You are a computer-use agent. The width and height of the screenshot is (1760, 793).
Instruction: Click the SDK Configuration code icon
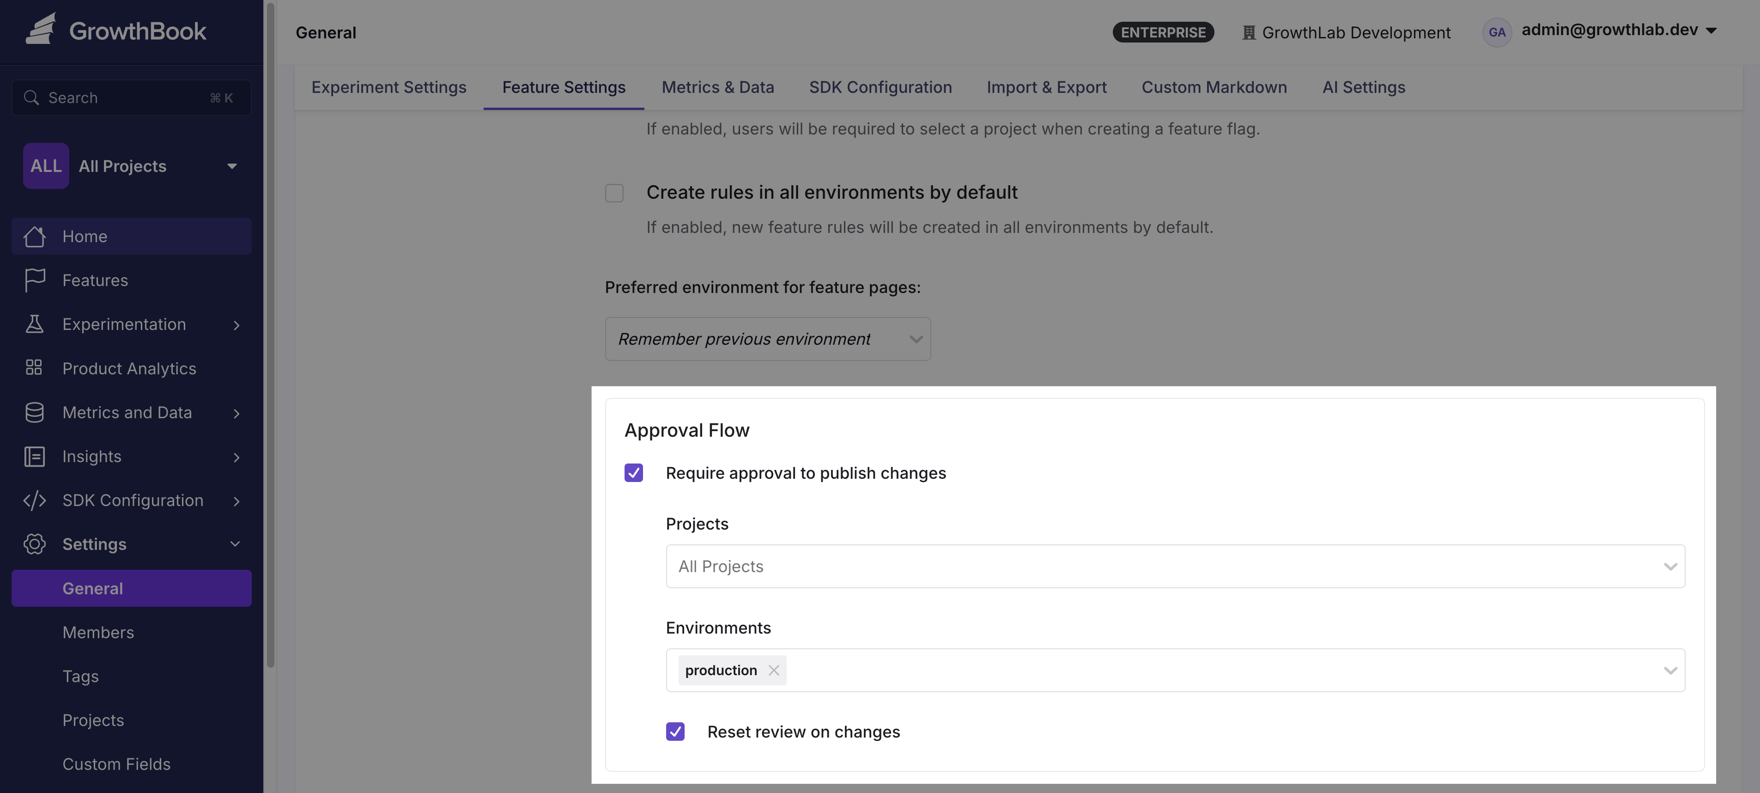35,500
